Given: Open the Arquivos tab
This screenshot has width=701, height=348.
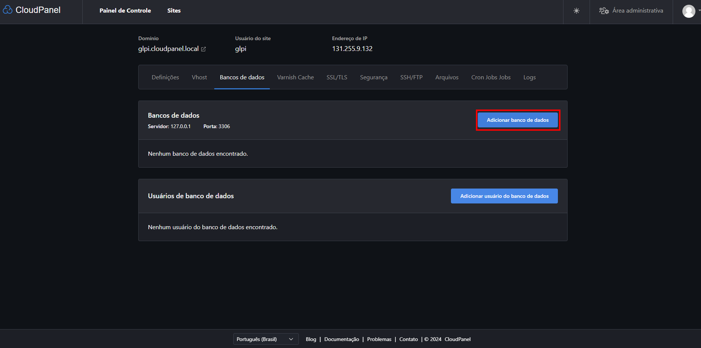Looking at the screenshot, I should [x=446, y=78].
